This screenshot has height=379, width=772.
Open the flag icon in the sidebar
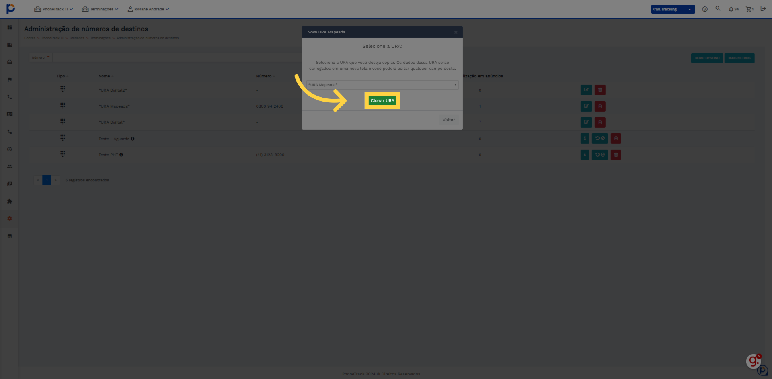pos(10,79)
